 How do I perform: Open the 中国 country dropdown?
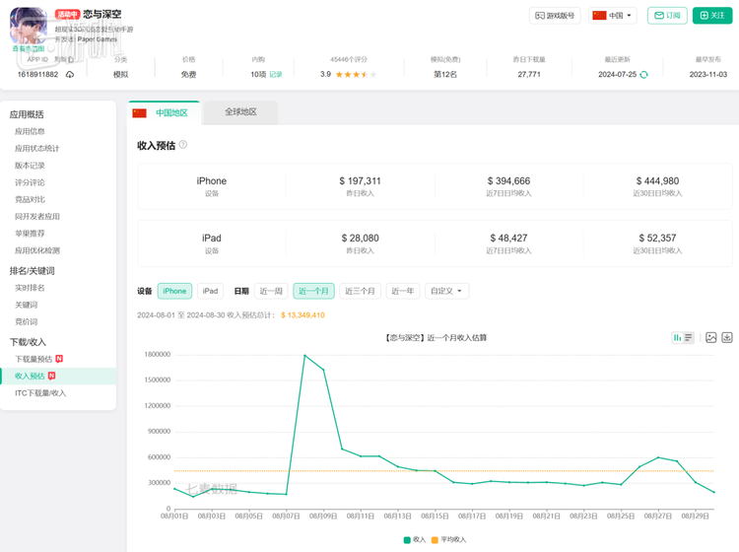click(x=613, y=16)
